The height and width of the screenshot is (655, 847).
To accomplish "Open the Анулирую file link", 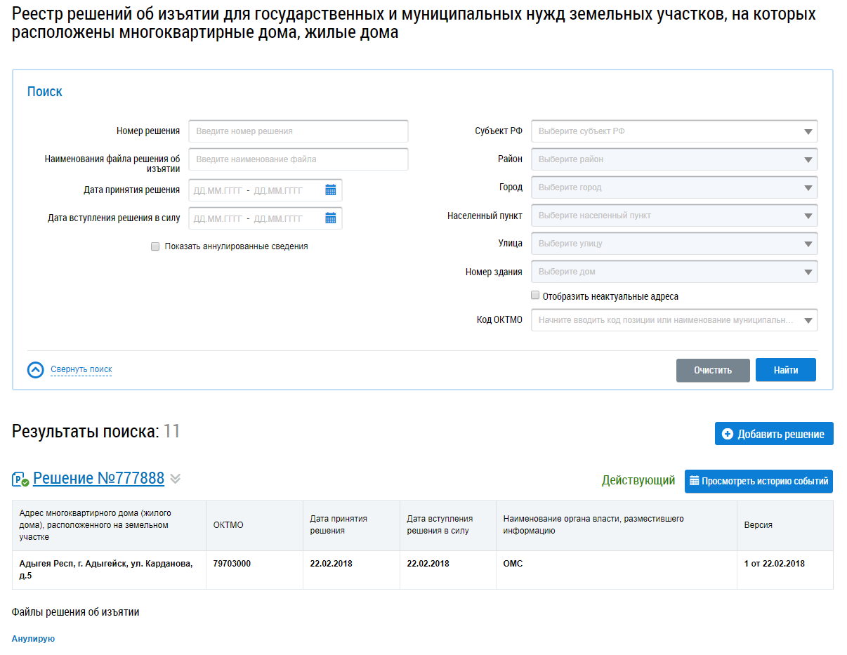I will pos(33,639).
